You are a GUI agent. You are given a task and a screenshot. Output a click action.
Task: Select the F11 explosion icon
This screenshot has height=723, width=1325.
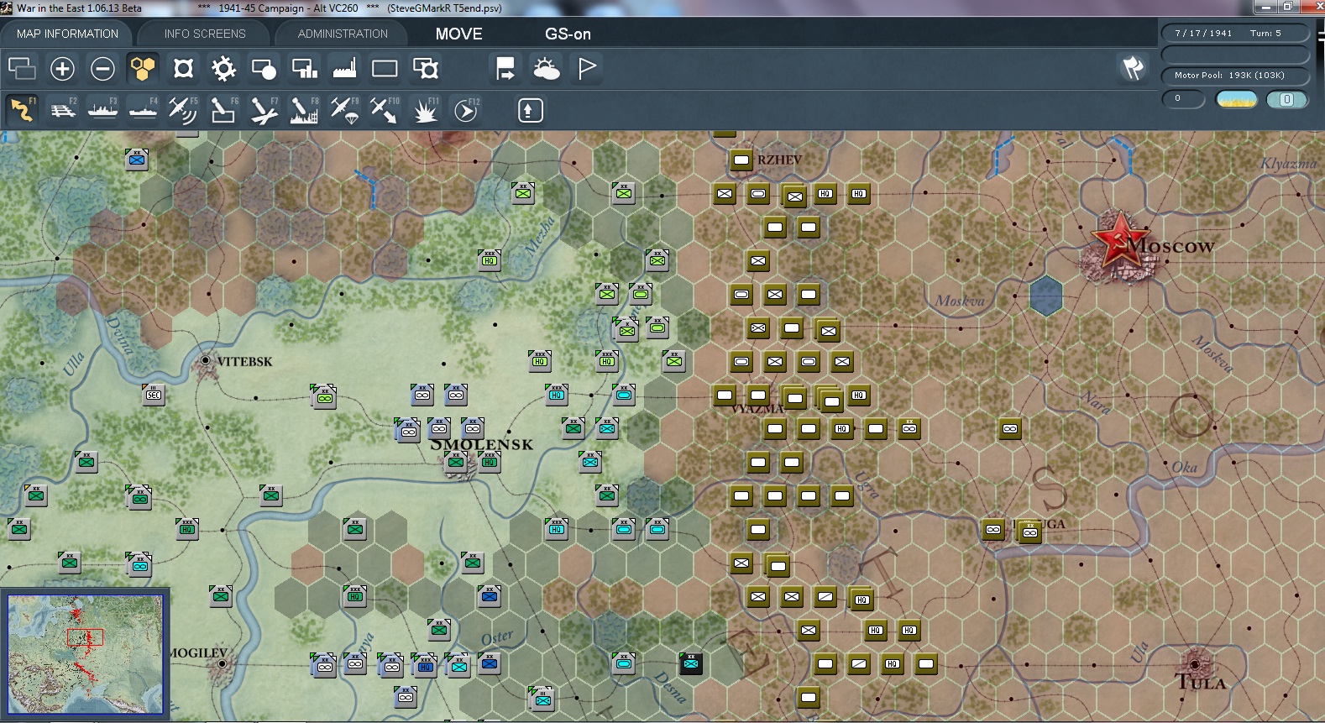pos(425,110)
